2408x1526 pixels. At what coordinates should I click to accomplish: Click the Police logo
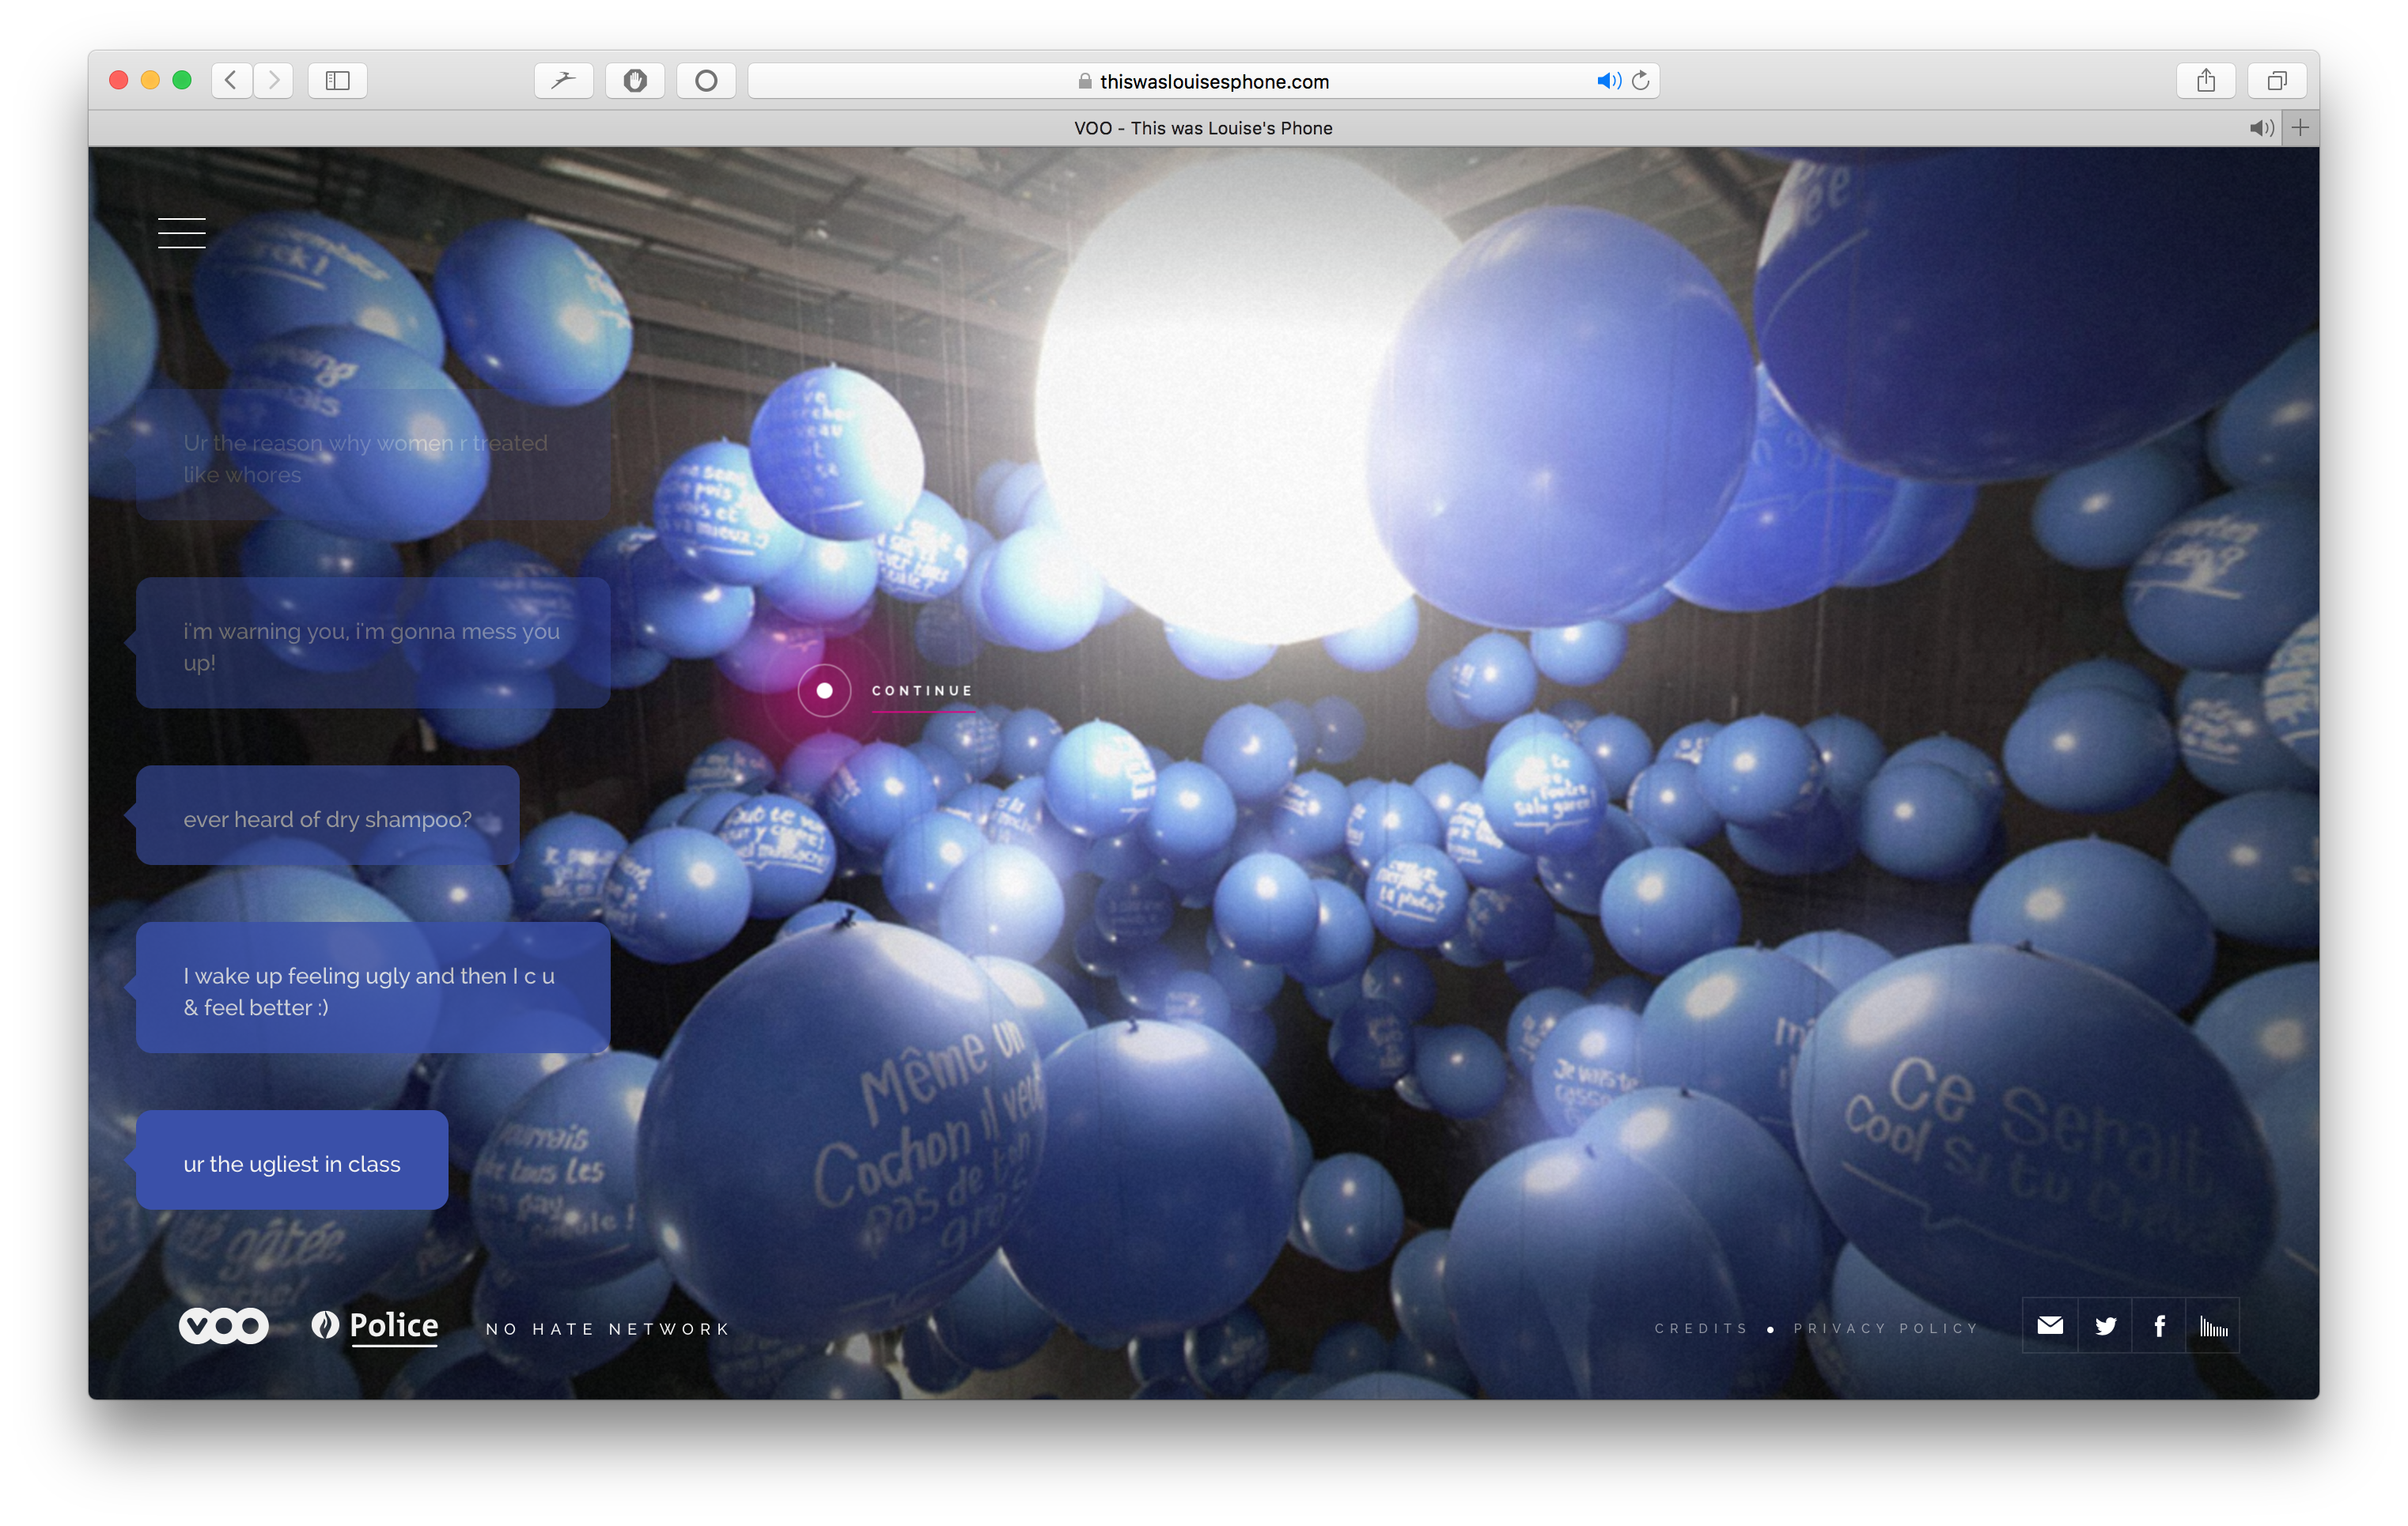(x=375, y=1326)
